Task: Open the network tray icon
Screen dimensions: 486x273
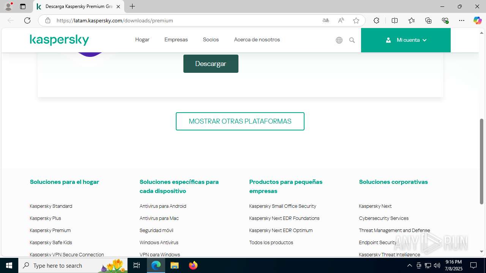Action: (x=428, y=265)
